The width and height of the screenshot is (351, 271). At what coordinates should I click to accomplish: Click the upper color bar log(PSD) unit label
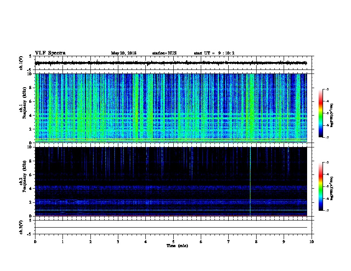point(332,116)
